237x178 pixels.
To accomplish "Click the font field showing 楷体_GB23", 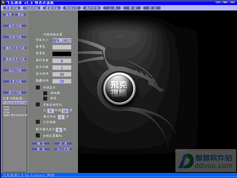I will pos(62,40).
